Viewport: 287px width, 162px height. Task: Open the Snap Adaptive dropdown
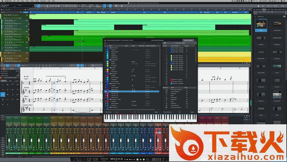99,7
